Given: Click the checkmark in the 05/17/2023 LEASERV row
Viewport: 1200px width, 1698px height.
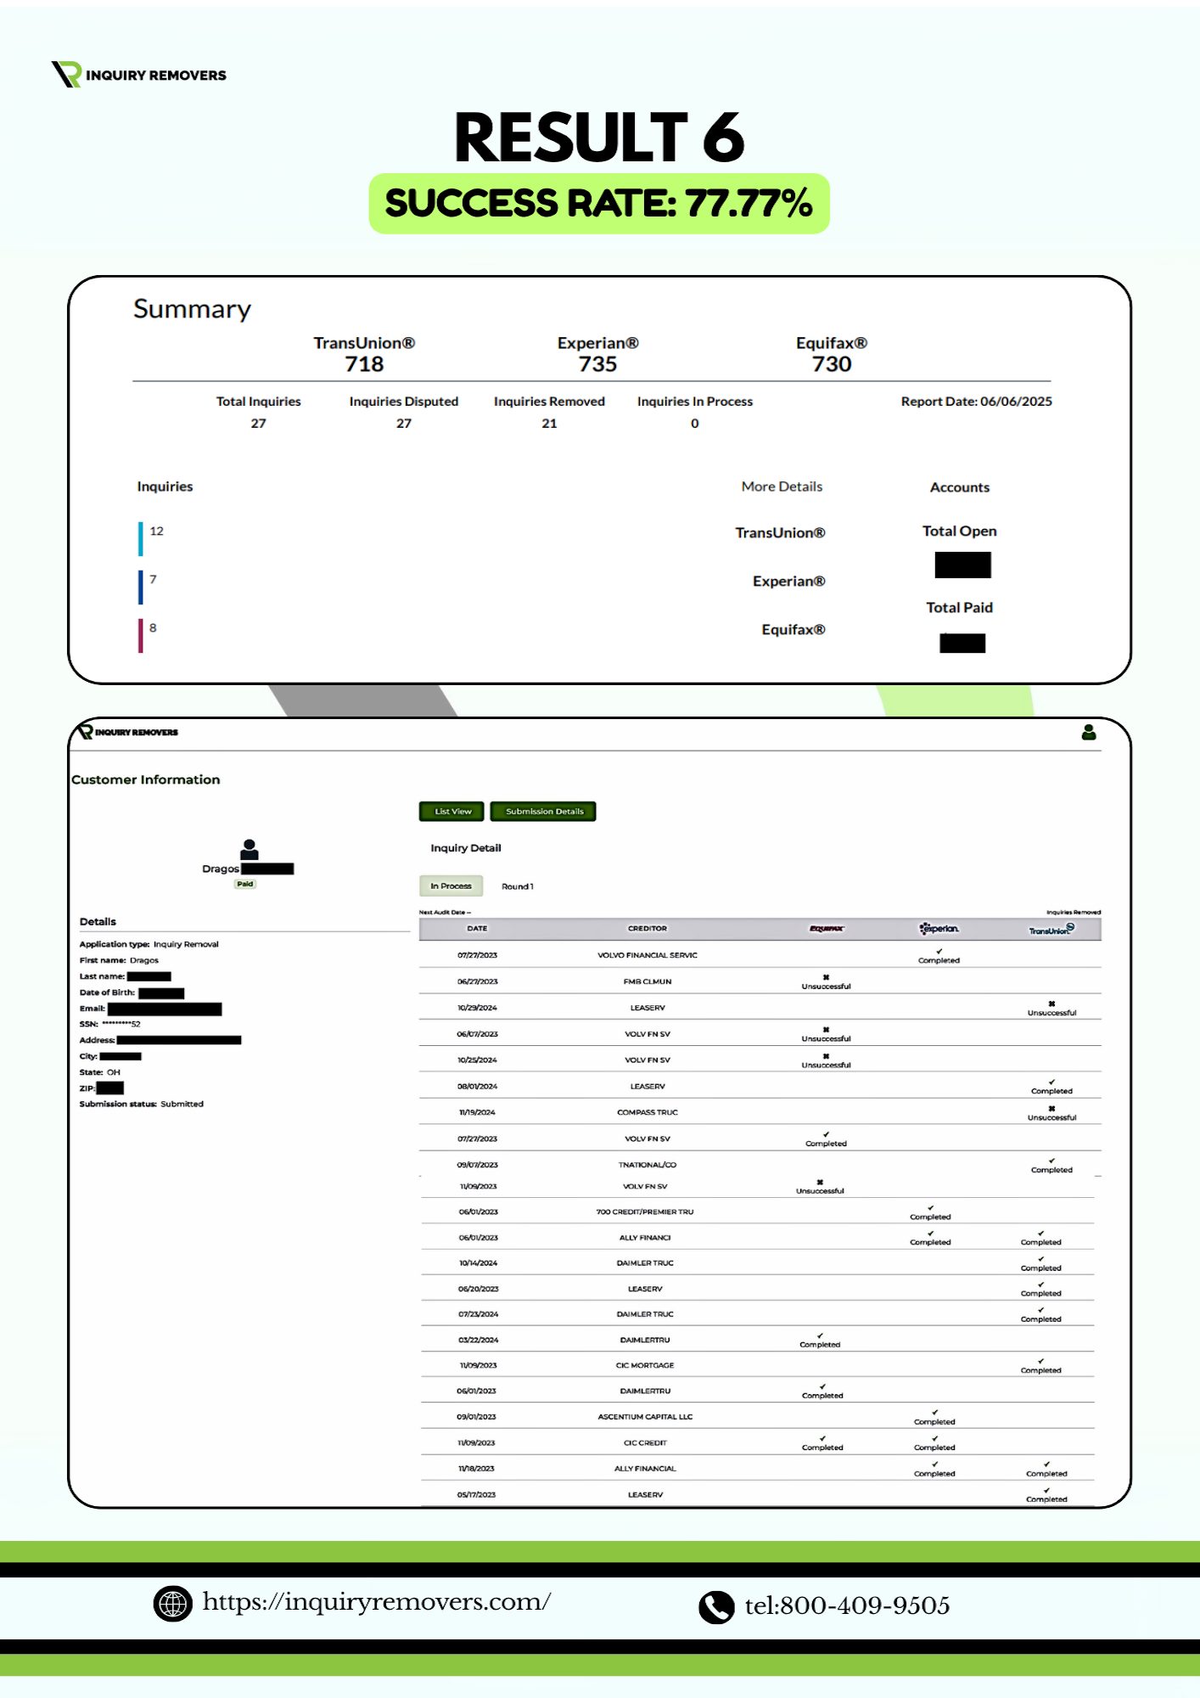Looking at the screenshot, I should [1046, 1491].
